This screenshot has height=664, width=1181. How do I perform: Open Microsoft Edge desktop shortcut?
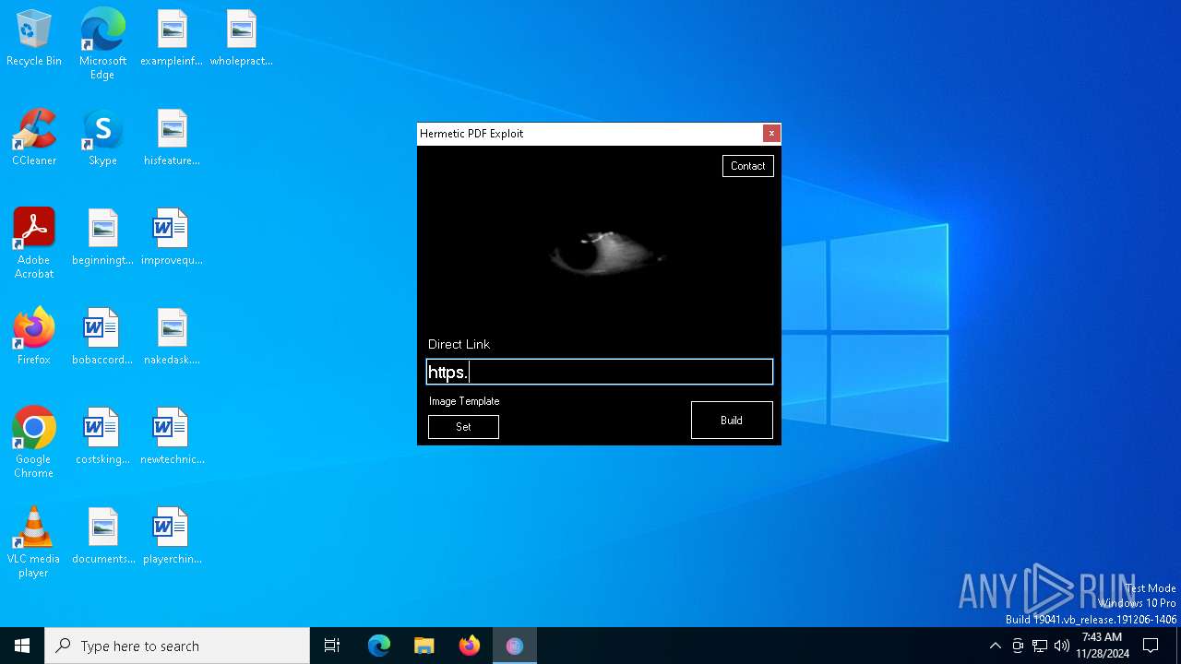click(102, 43)
